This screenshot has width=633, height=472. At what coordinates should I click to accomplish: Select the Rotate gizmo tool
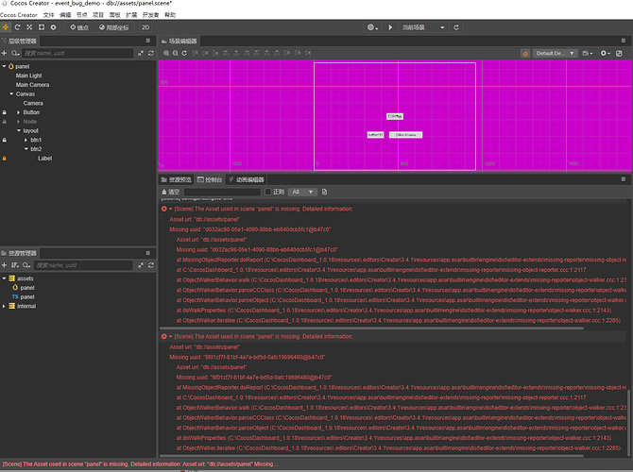tap(17, 27)
